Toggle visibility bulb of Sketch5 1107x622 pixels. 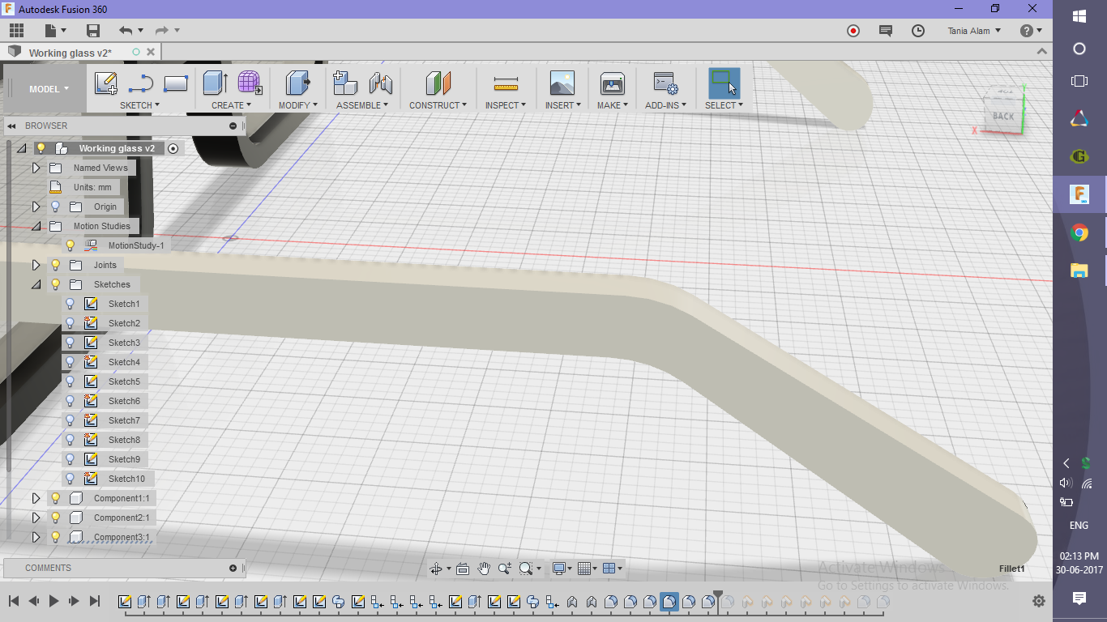coord(70,381)
